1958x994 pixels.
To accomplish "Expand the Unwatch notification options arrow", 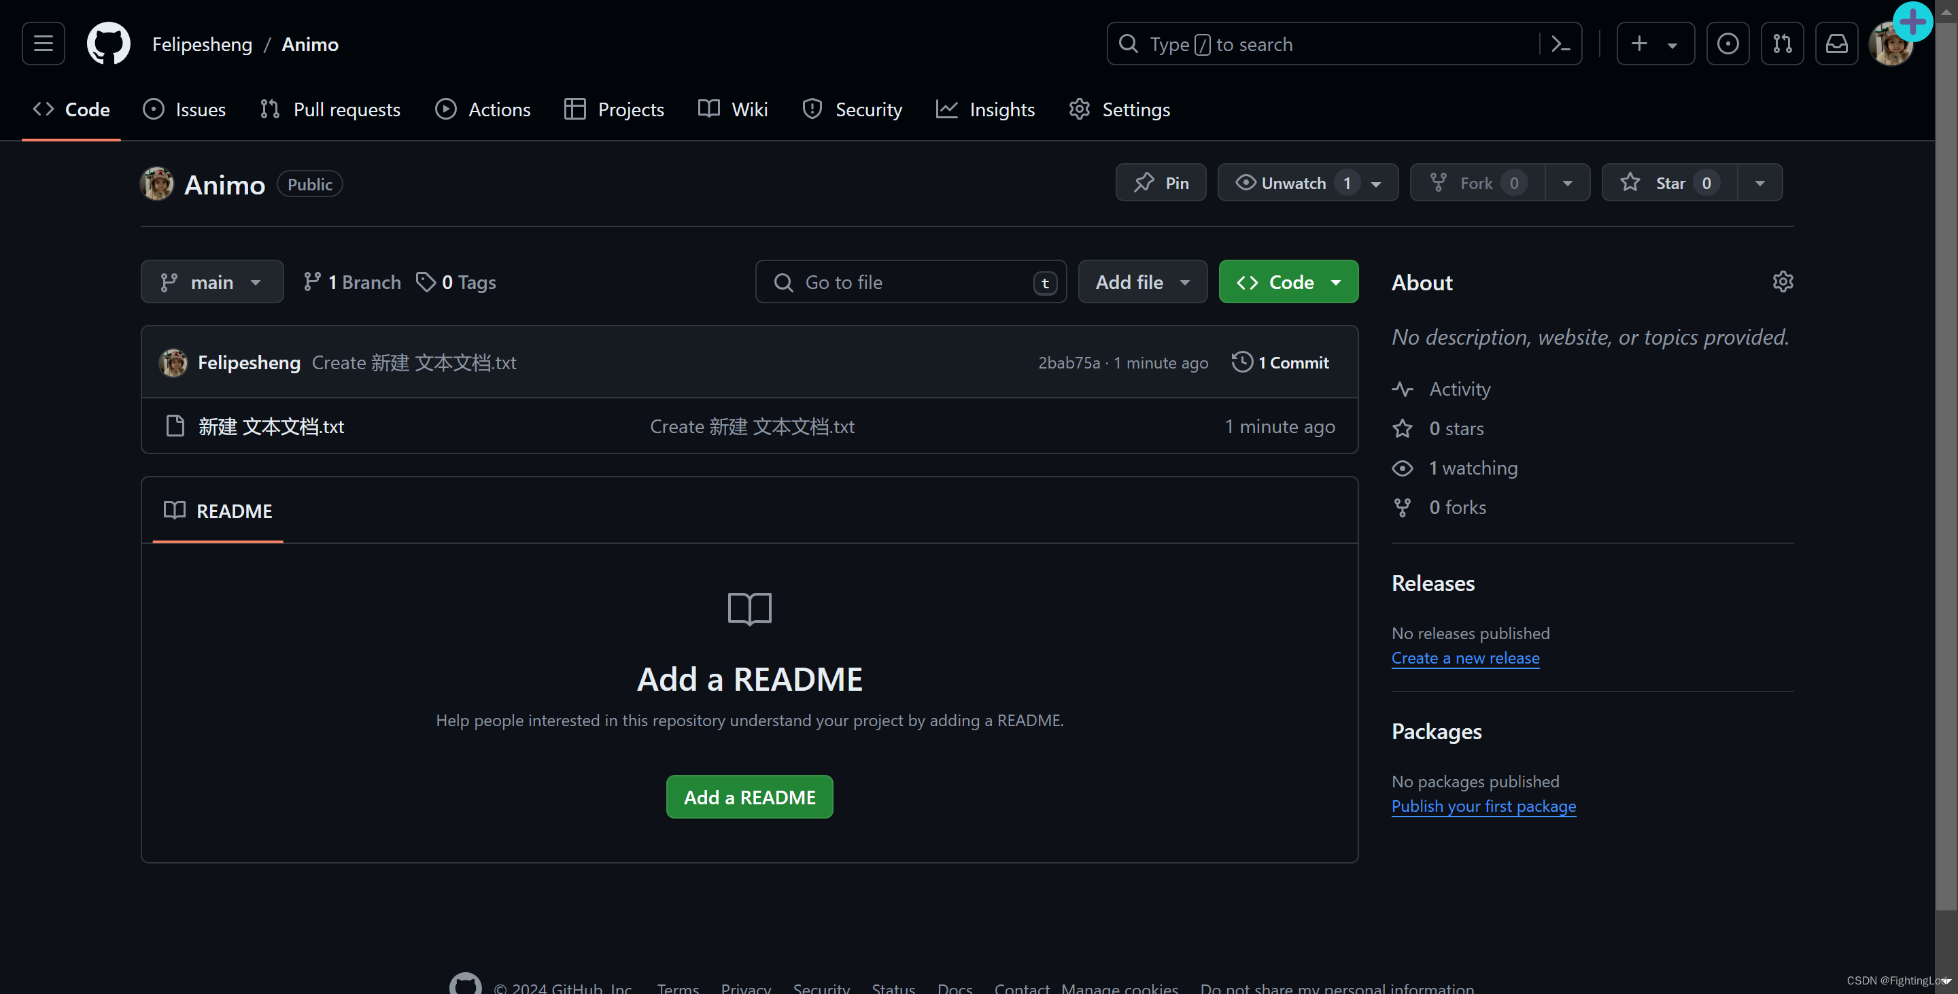I will [1377, 183].
